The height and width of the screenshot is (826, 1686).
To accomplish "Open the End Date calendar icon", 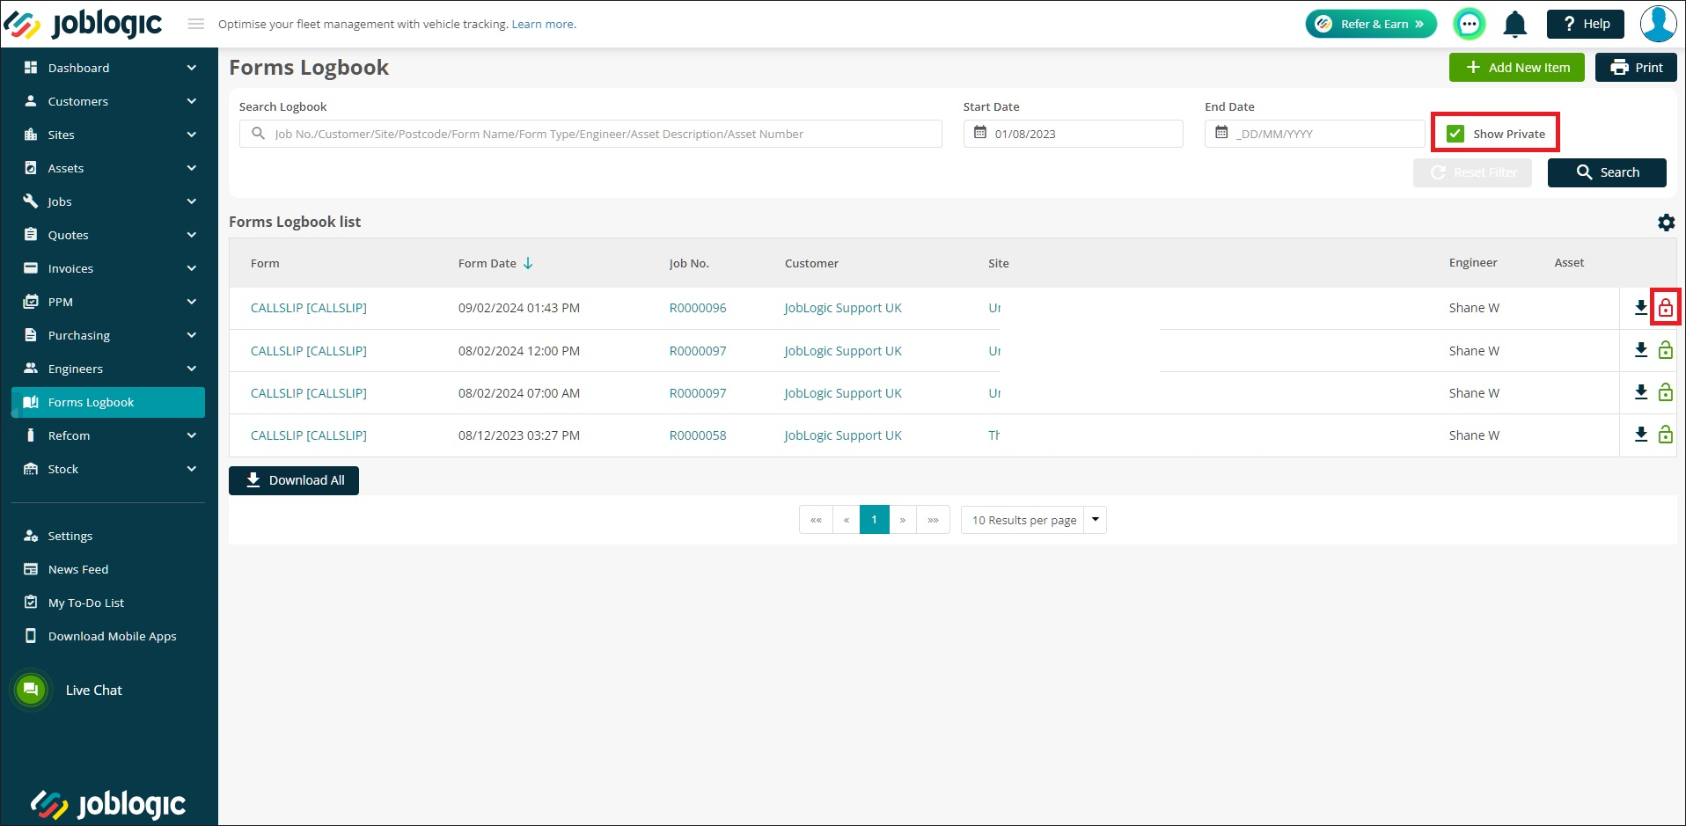I will [x=1221, y=133].
